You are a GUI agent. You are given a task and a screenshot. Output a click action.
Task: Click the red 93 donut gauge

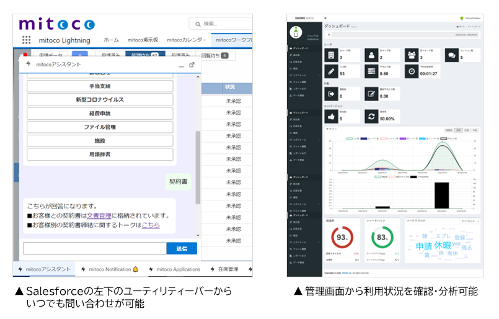342,238
